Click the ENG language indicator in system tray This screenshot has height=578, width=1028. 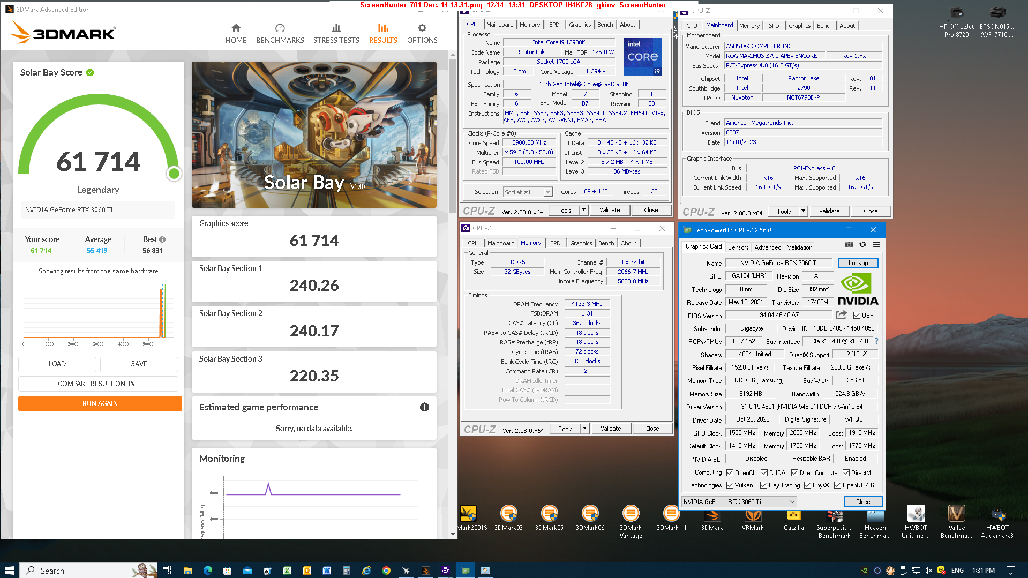coord(957,571)
